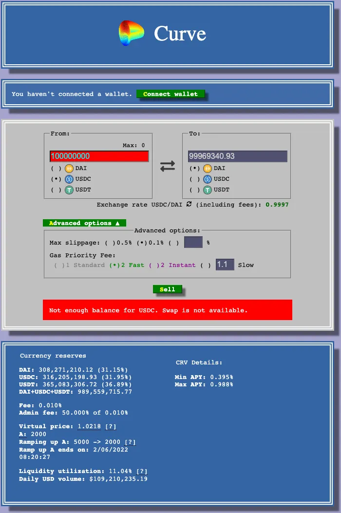The image size is (341, 513).
Task: Click the USDC reserves line 316,205,198.93
Action: (x=76, y=377)
